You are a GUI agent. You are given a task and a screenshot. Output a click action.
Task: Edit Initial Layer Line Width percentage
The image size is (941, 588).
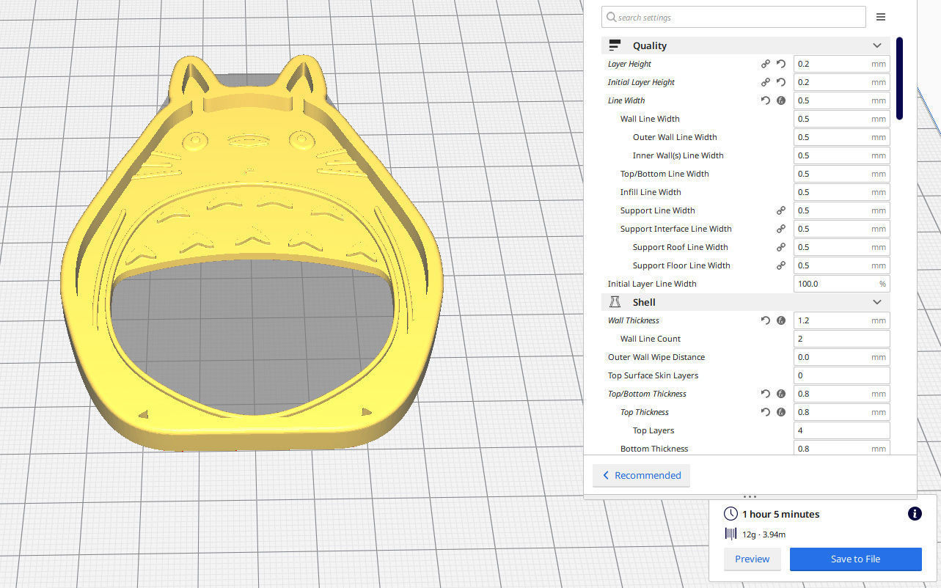pyautogui.click(x=841, y=284)
